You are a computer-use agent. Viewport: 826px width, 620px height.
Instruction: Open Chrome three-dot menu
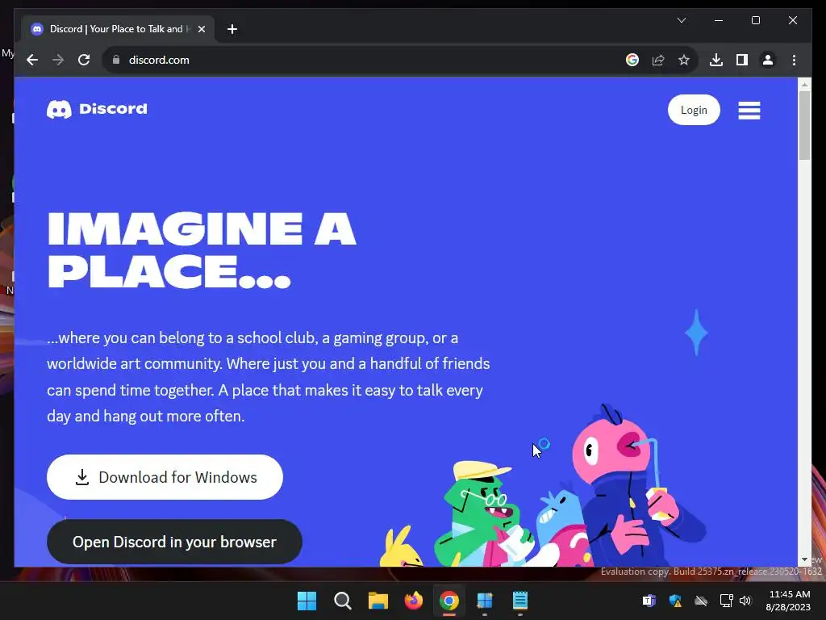click(794, 60)
